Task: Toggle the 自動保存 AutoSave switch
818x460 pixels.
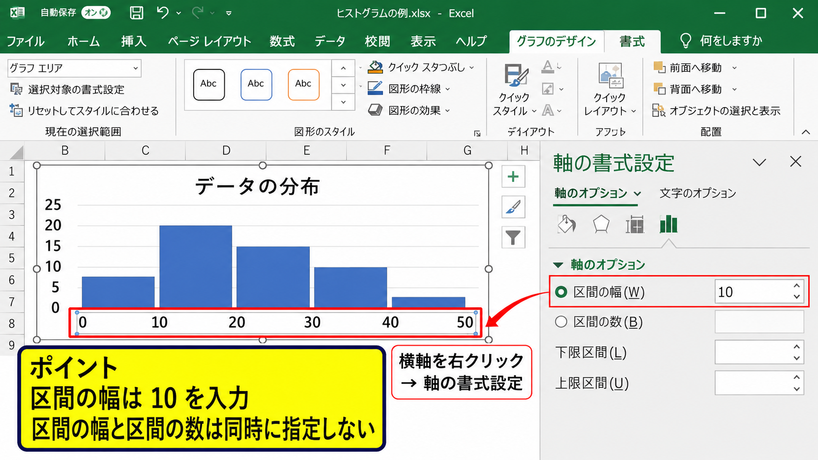Action: 96,13
